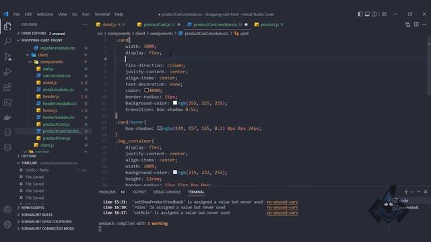
Task: Collapse the Timeline section
Action: click(54, 163)
